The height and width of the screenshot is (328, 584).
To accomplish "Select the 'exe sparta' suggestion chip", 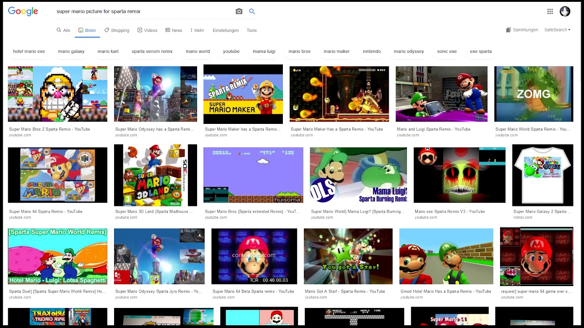I will pos(481,51).
